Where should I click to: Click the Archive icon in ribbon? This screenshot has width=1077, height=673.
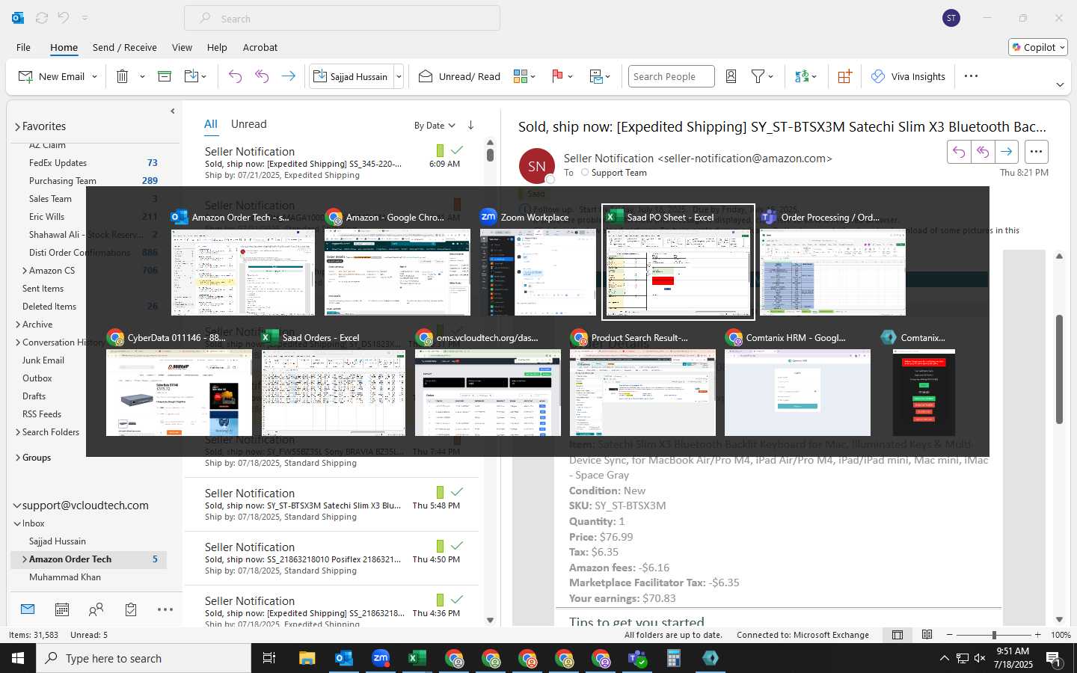[165, 76]
